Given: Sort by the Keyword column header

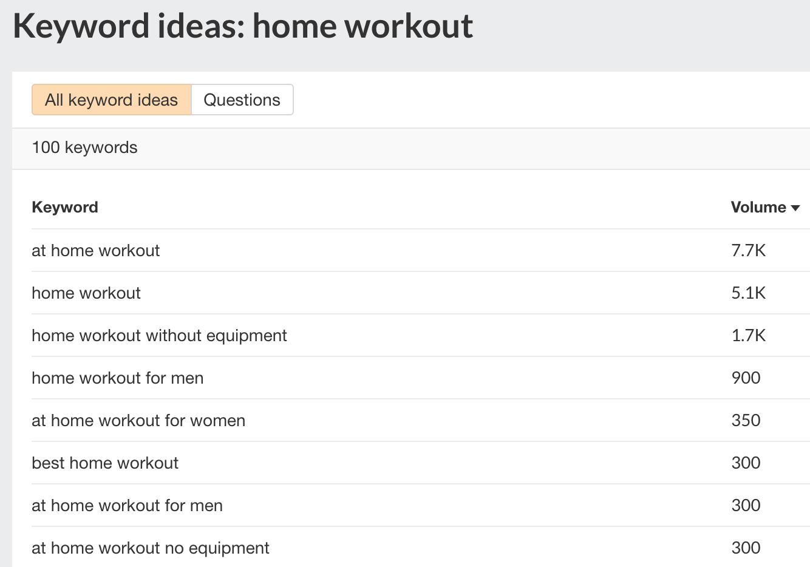Looking at the screenshot, I should (64, 207).
